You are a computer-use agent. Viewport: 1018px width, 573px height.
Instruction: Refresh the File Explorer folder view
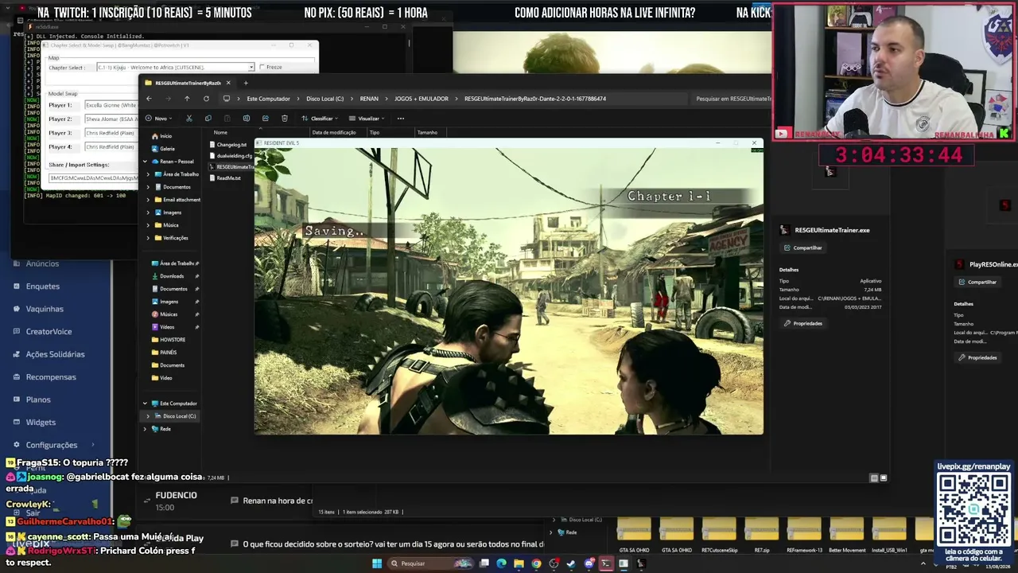click(x=206, y=99)
